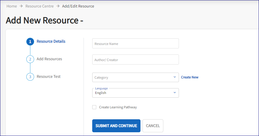Enable Create Learning Pathway checkbox
The image size is (259, 136).
(x=94, y=107)
